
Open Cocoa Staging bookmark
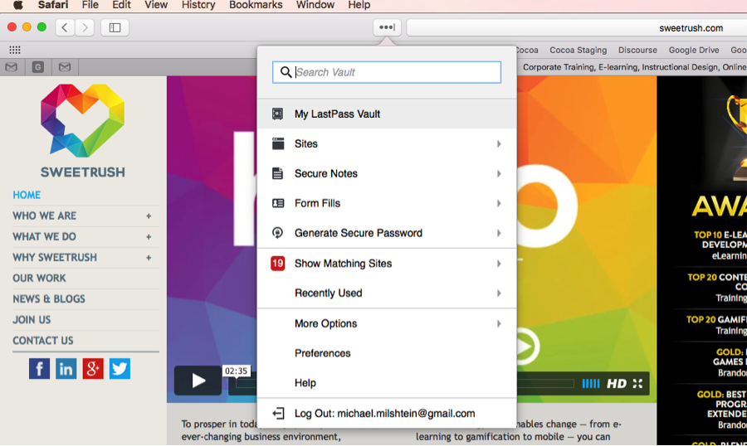pos(579,50)
